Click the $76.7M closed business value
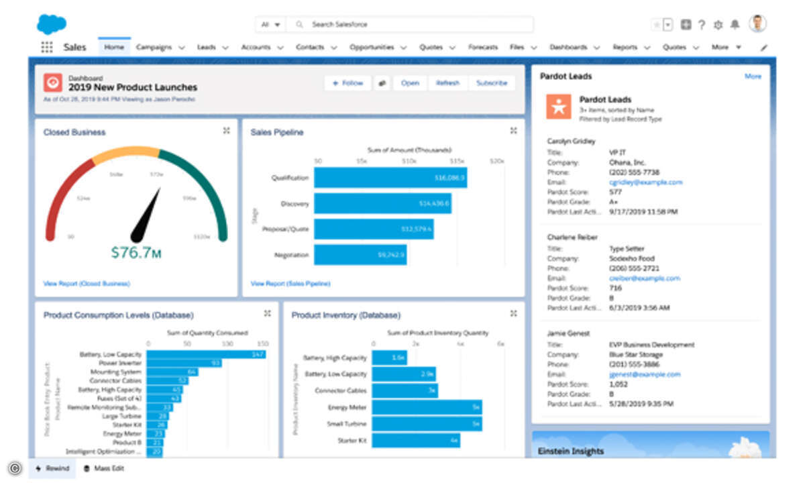805x483 pixels. (136, 253)
